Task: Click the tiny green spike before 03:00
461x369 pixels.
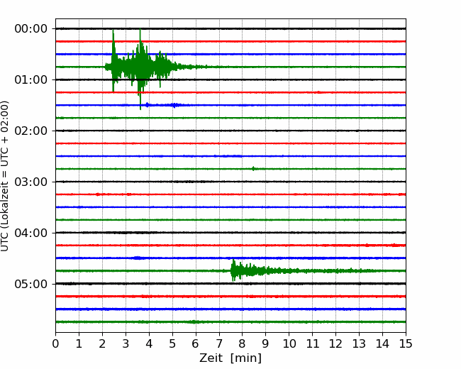Action: click(253, 169)
